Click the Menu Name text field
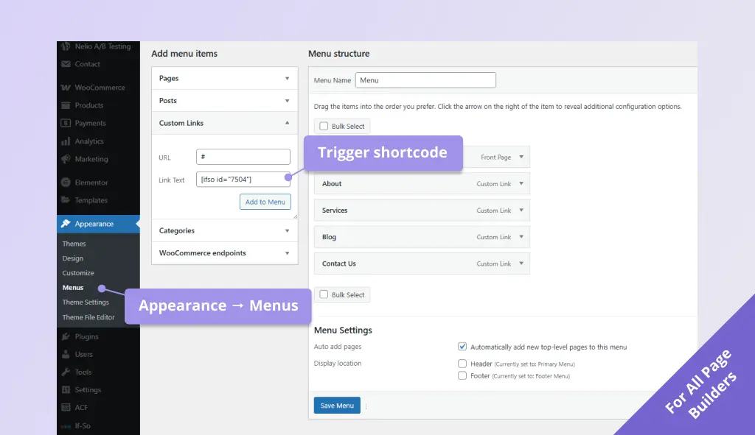755x435 pixels. point(425,80)
